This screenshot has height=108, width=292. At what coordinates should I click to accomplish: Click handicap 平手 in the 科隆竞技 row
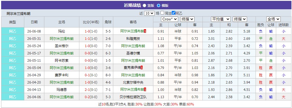coord(178,39)
